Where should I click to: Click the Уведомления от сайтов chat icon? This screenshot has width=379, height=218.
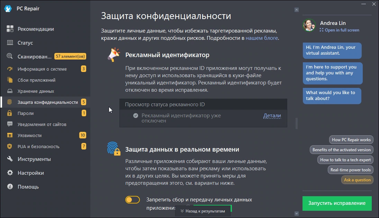coord(10,124)
